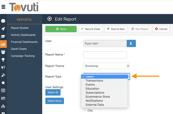Open the hamburger menu icon
Image resolution: width=173 pixels, height=114 pixels.
[4, 7]
